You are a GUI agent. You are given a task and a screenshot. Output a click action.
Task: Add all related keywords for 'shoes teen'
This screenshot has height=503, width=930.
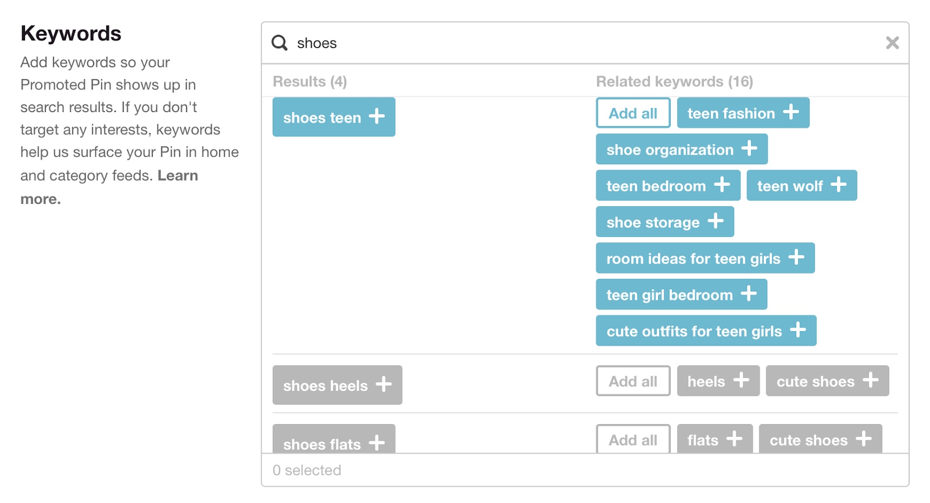coord(633,113)
